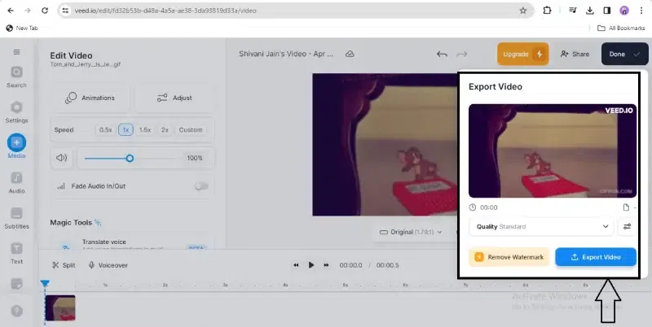Click the orange Upgrade button
Viewport: 652px width, 327px height.
pyautogui.click(x=522, y=54)
